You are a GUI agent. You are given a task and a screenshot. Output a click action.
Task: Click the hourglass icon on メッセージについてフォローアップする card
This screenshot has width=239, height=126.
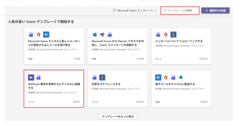174,34
